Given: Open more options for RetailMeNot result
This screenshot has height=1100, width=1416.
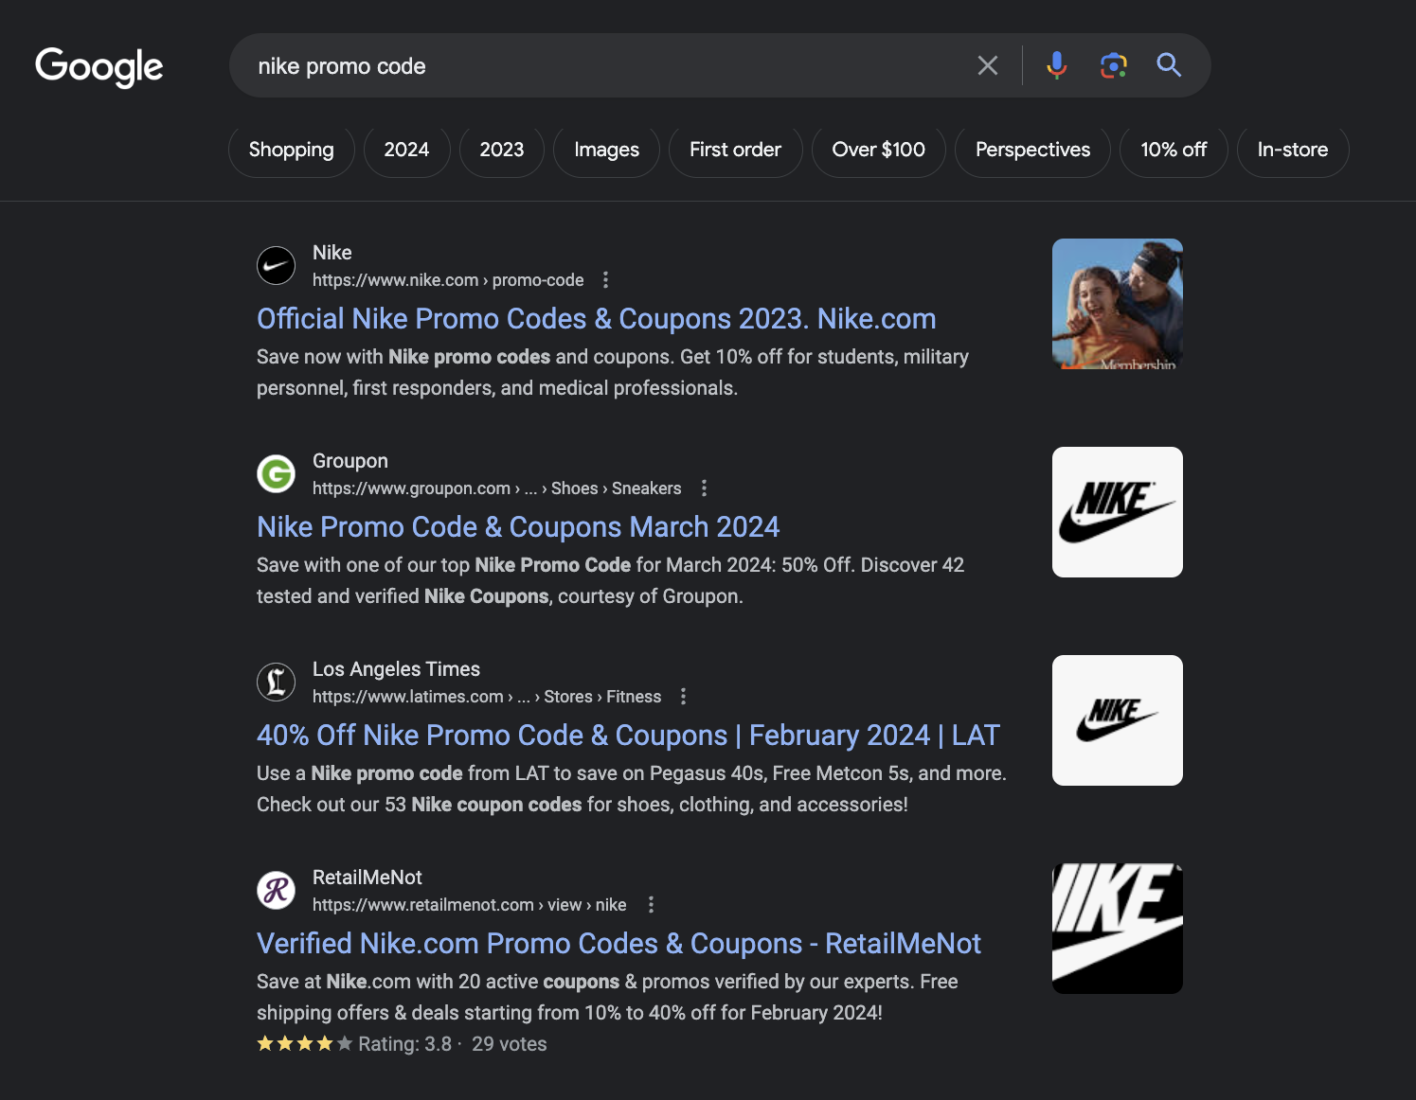Looking at the screenshot, I should [651, 905].
